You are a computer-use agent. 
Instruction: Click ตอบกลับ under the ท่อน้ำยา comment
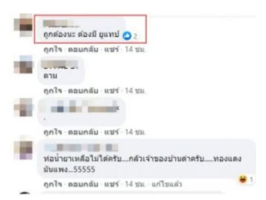(x=83, y=184)
